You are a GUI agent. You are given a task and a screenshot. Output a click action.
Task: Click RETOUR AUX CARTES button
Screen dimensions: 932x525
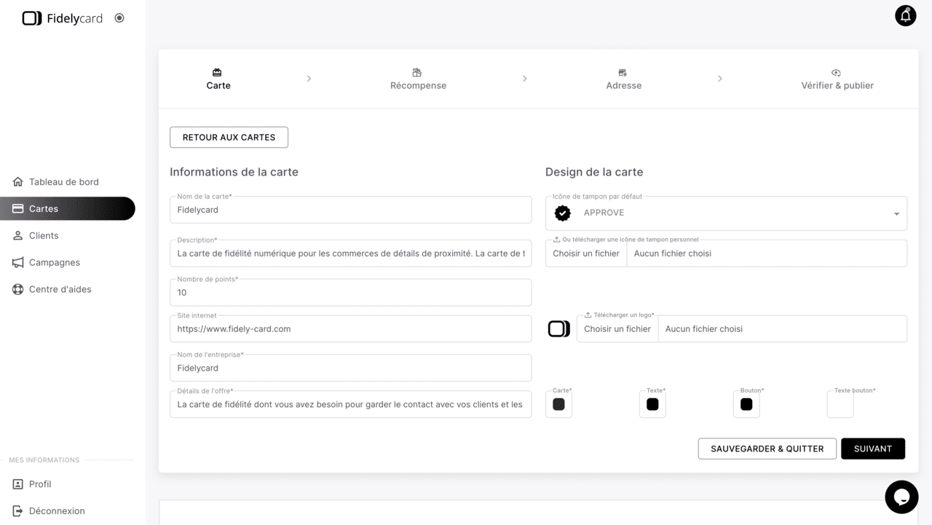[229, 137]
